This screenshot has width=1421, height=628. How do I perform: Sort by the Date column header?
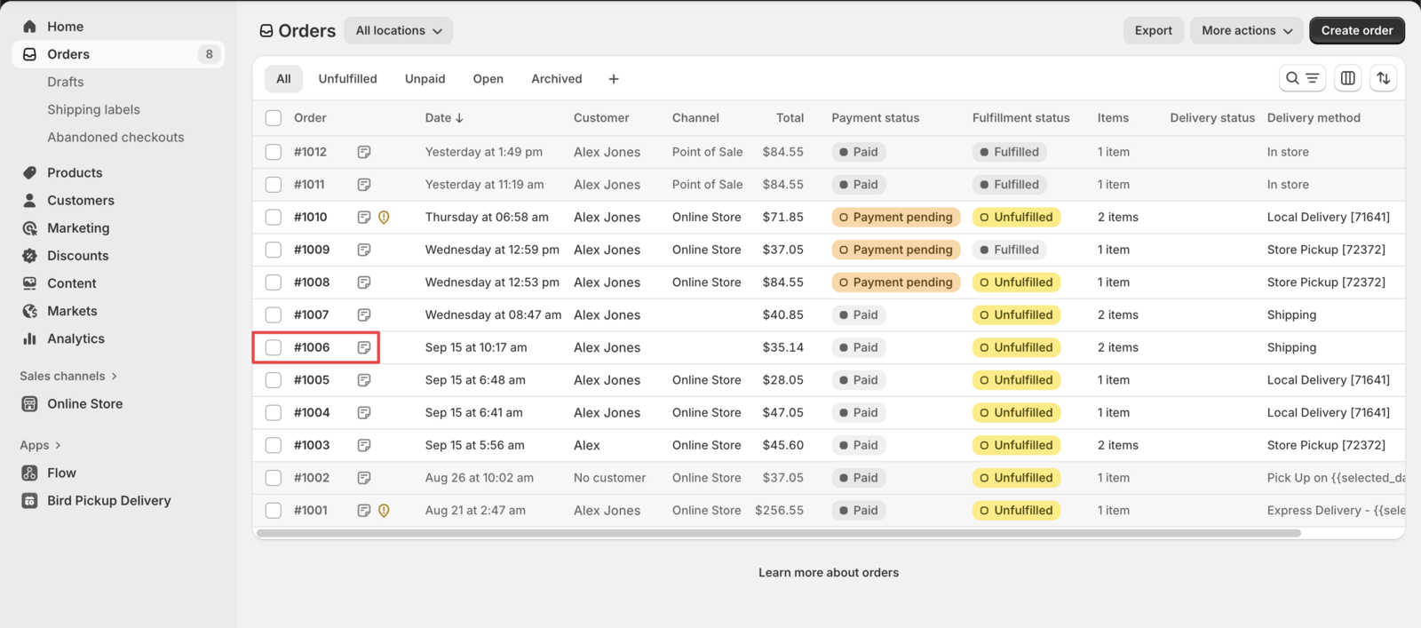coord(444,117)
